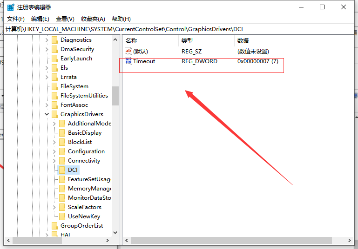Open the 文件(F) menu
358x249 pixels.
[15, 19]
